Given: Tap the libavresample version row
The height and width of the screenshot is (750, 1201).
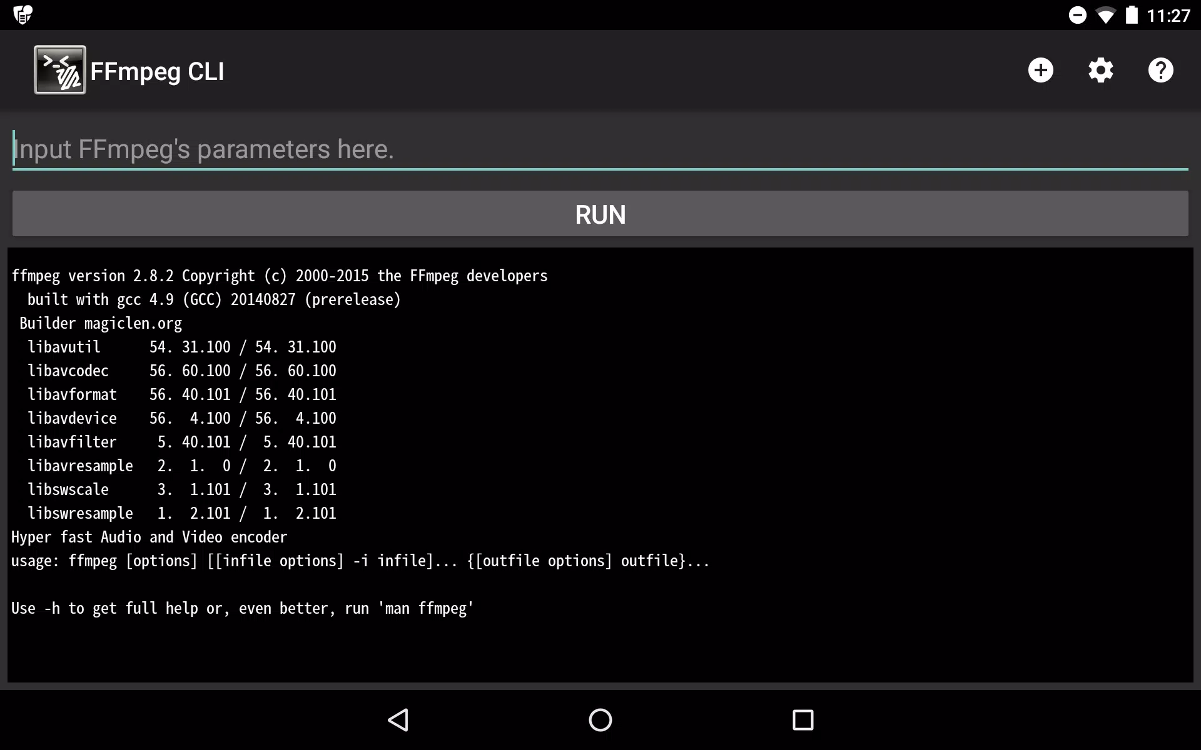Looking at the screenshot, I should click(x=182, y=466).
